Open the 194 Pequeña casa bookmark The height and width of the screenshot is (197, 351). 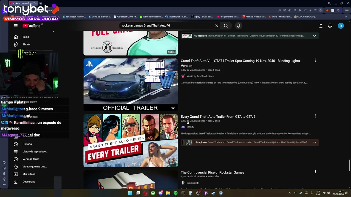228,17
